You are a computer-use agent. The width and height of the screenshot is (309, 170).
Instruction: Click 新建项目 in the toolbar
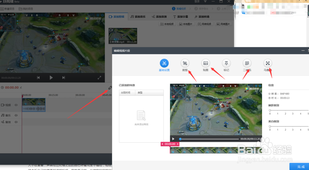pos(7,9)
